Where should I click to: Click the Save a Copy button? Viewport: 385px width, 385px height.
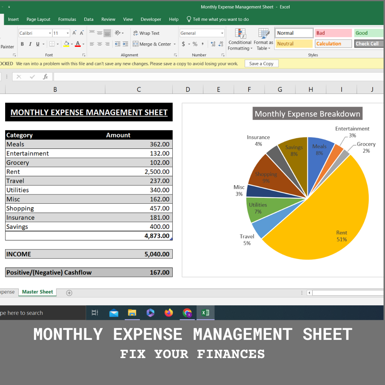(x=261, y=64)
